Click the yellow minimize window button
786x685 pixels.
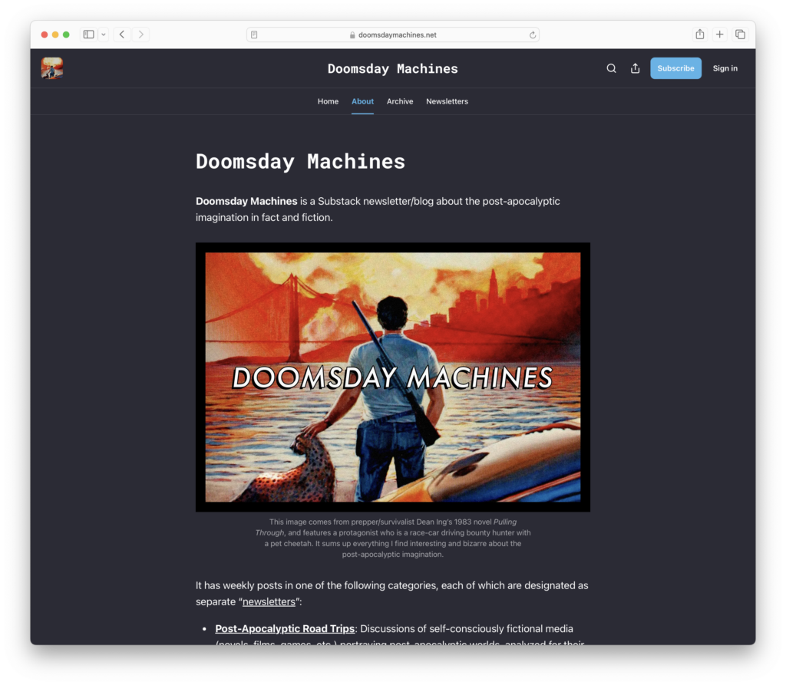(x=55, y=35)
